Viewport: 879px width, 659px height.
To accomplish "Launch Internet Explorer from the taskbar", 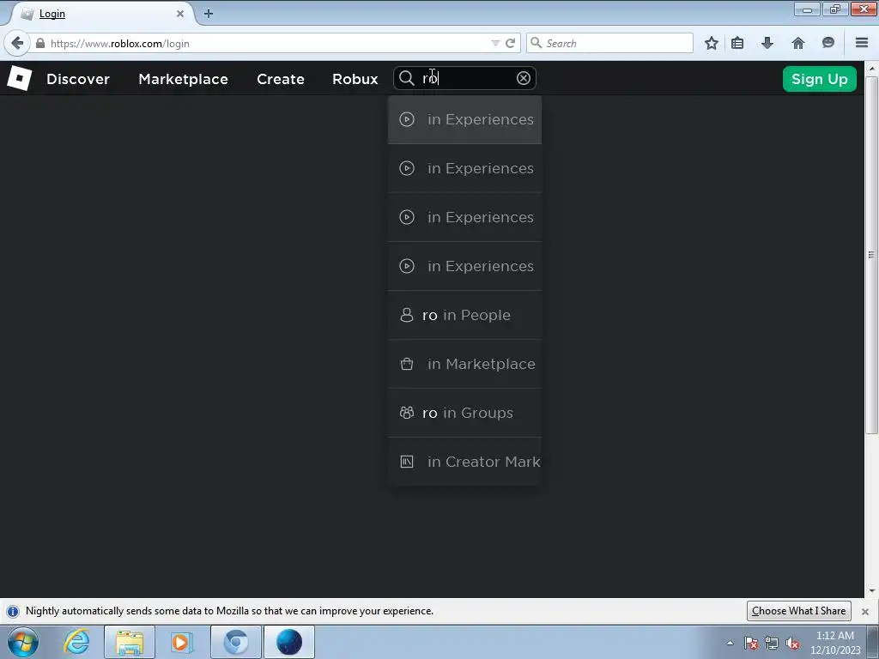I will (x=76, y=642).
